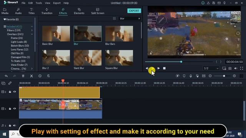
Task: Take a snapshot of the preview
Action: click(230, 68)
